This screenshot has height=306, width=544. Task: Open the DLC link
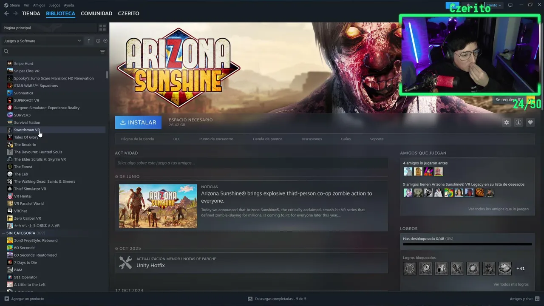(177, 139)
